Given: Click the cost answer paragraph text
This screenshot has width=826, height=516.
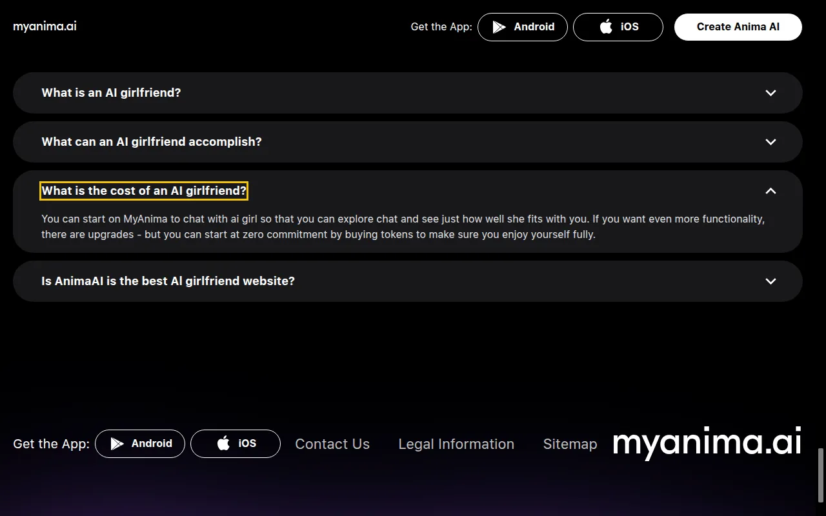Looking at the screenshot, I should point(403,227).
